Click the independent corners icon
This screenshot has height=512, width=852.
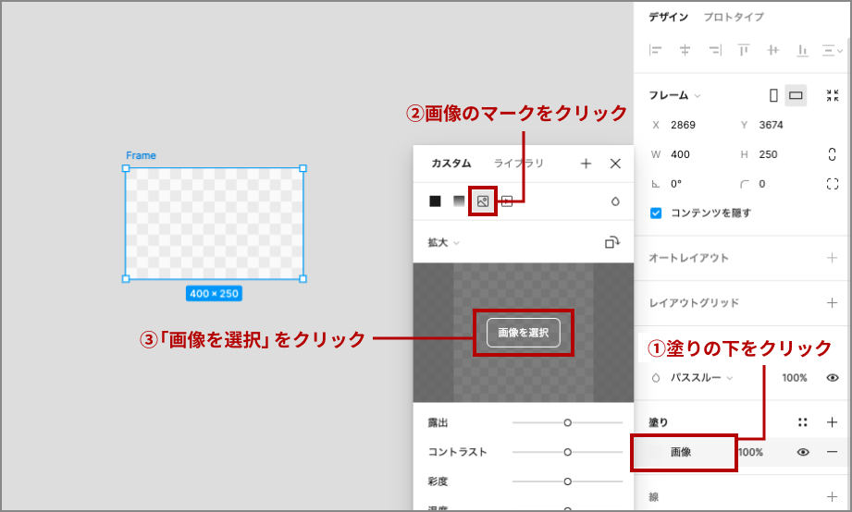(832, 184)
